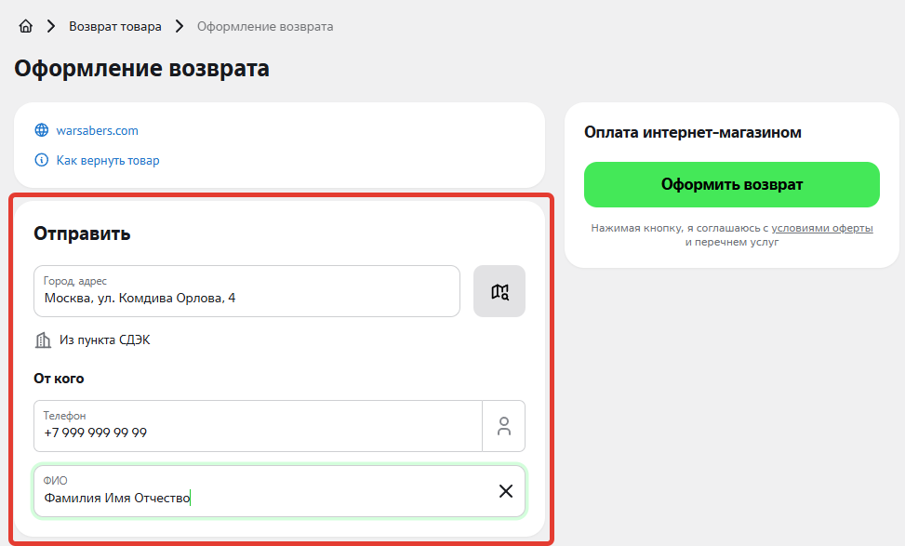This screenshot has height=546, width=905.
Task: Click the info icon near Как вернуть товар
Action: pos(41,160)
